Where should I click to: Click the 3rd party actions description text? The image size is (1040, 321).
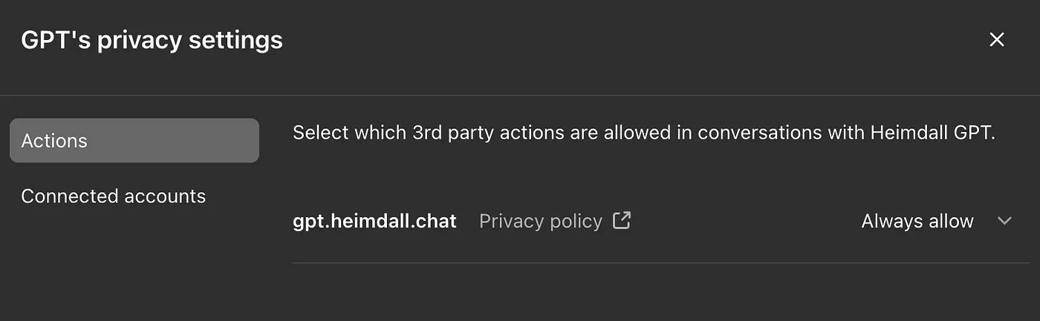click(x=643, y=133)
